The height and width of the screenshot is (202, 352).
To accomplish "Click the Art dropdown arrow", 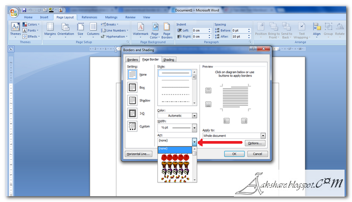I will point(194,142).
